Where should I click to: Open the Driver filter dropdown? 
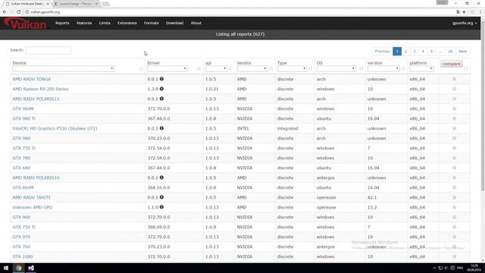click(167, 69)
